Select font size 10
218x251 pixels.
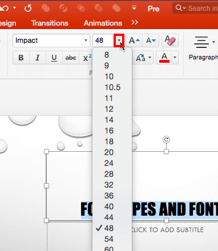(x=112, y=76)
